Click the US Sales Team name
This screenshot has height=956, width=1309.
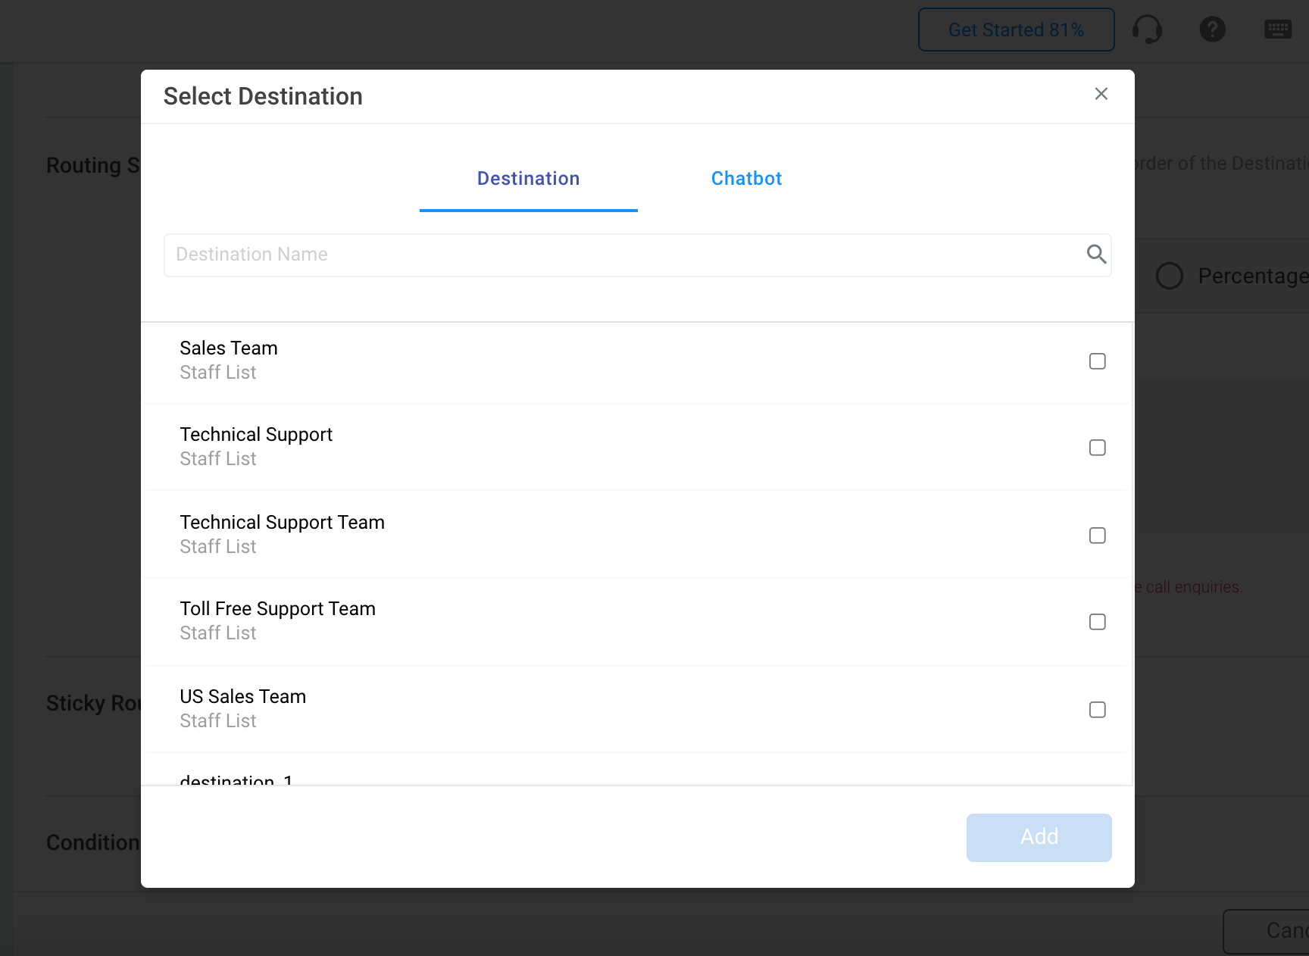pyautogui.click(x=243, y=696)
